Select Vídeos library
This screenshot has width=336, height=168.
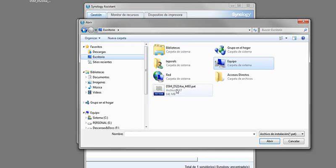pos(97,92)
